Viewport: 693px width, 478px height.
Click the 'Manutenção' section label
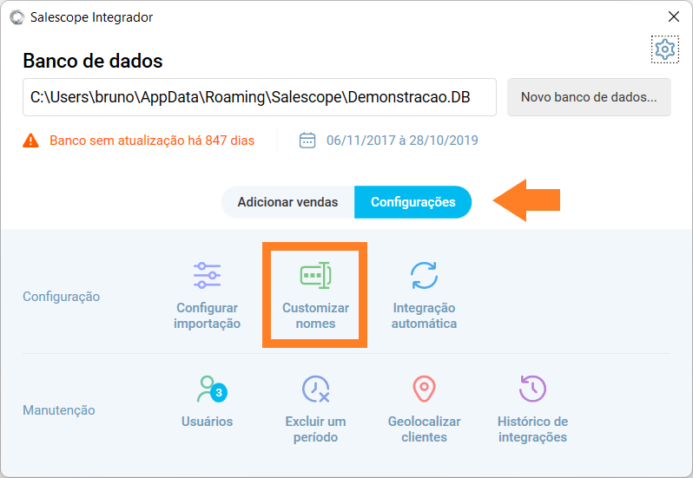tap(59, 410)
